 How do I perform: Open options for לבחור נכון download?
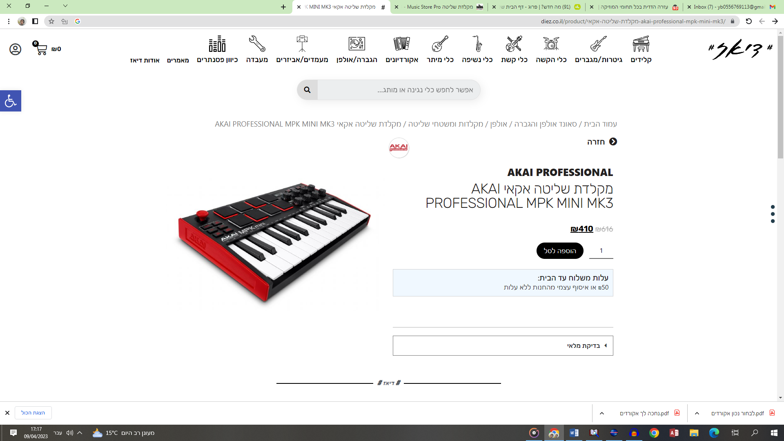[x=697, y=413]
